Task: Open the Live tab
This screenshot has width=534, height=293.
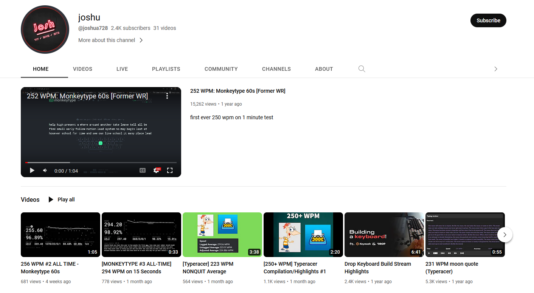Action: [x=122, y=69]
